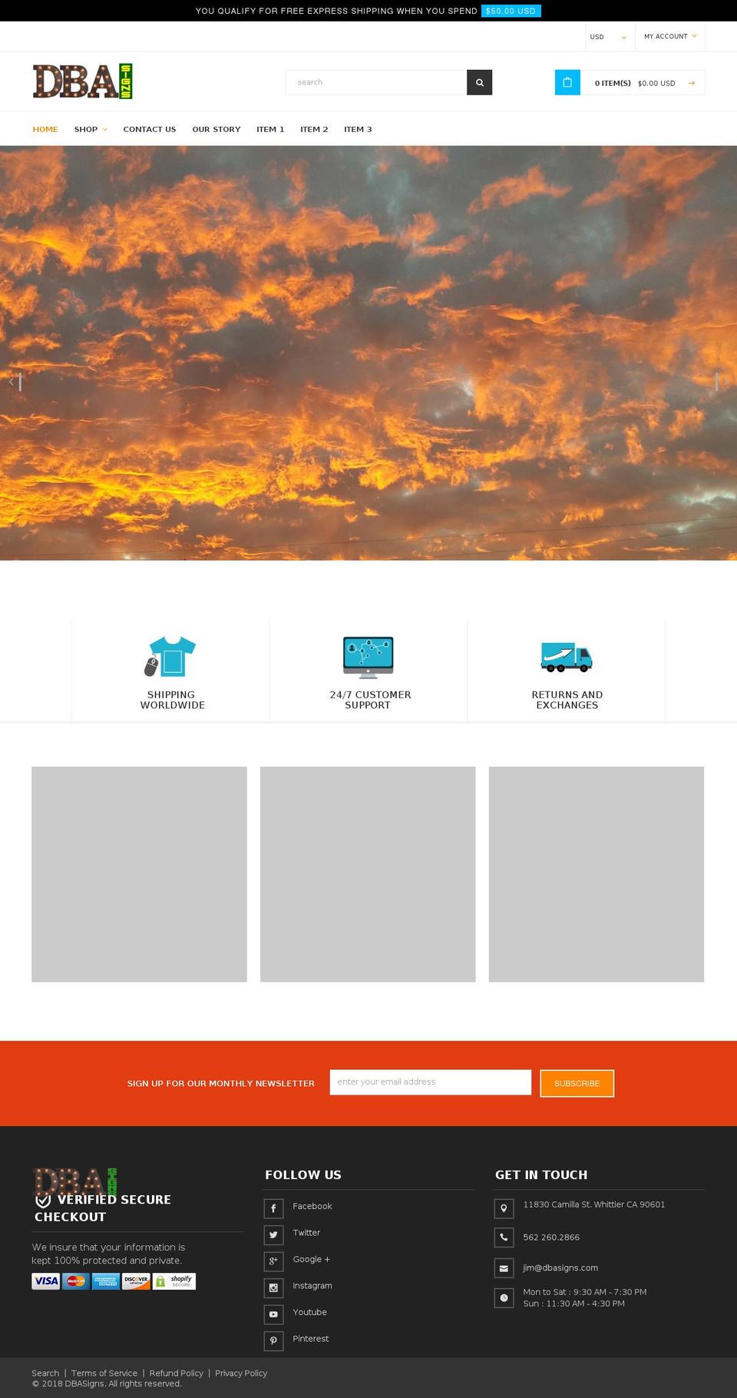Click the opening hours clock icon
Image resolution: width=737 pixels, height=1398 pixels.
[x=504, y=1297]
